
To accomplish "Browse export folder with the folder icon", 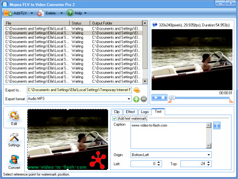I will [x=137, y=90].
